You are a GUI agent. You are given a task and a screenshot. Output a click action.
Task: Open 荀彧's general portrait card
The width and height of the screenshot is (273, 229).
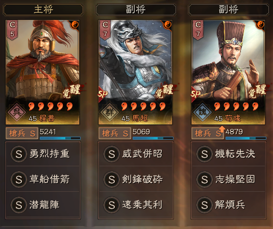(228, 72)
